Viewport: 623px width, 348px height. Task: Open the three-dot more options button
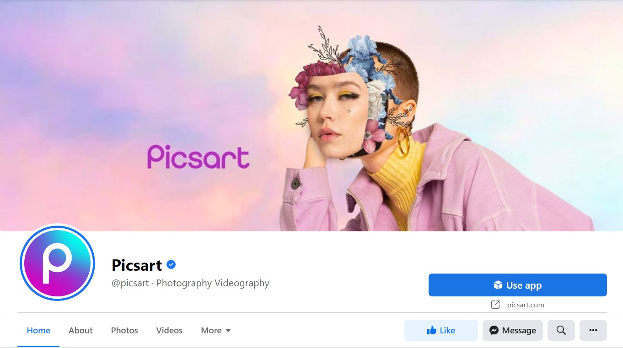click(x=593, y=330)
